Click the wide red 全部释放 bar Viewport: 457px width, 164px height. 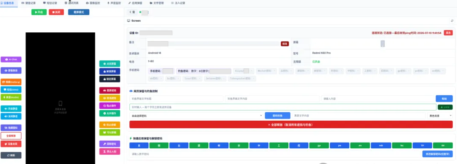click(x=291, y=124)
